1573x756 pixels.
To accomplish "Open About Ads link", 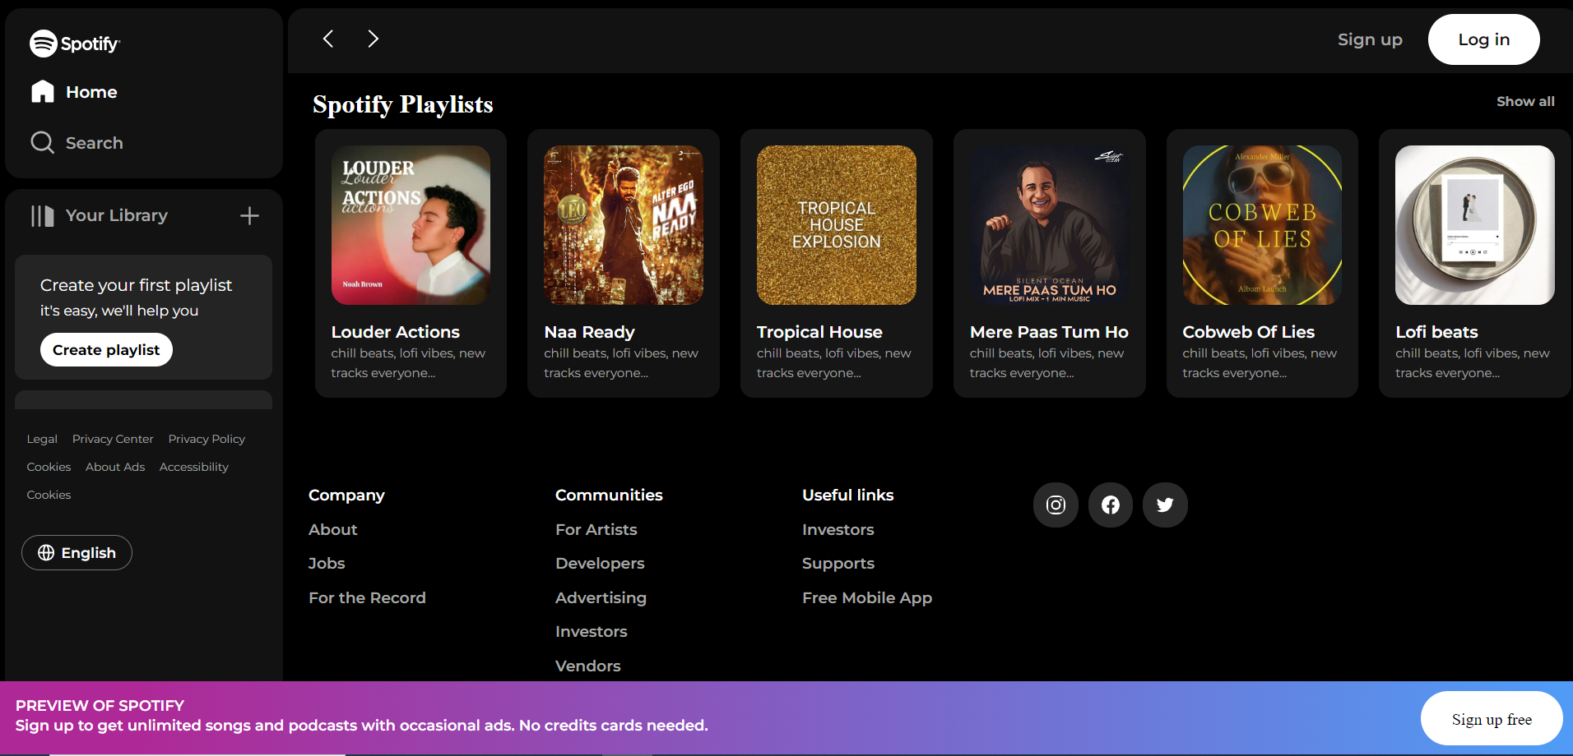I will 115,467.
